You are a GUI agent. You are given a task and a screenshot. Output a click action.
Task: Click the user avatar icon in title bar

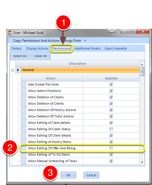tap(10, 33)
